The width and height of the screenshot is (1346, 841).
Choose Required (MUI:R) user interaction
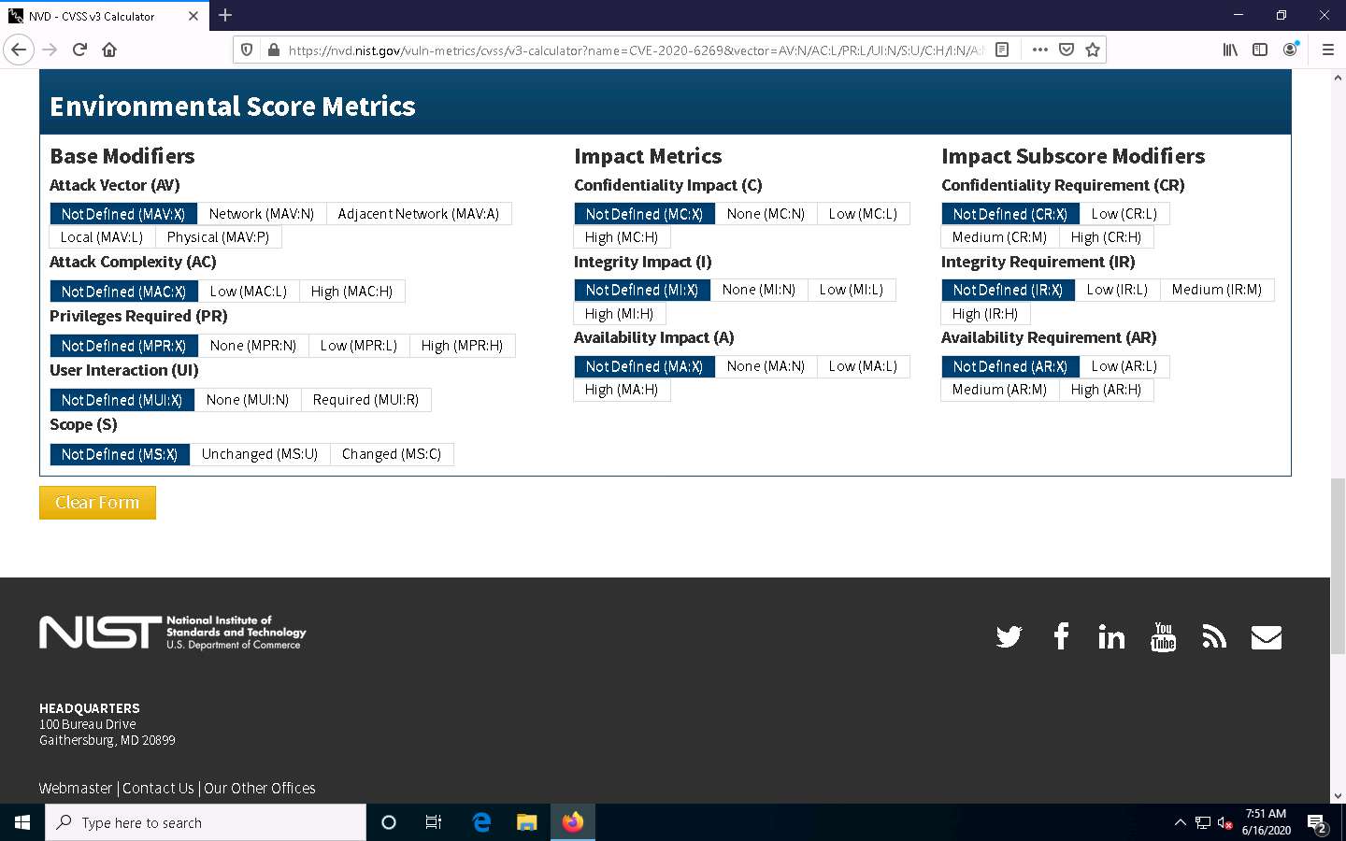tap(365, 400)
